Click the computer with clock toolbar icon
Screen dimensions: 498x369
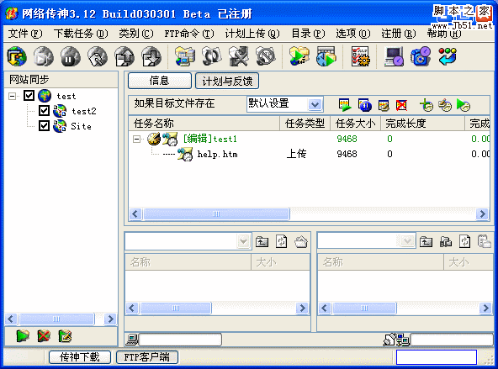tap(394, 57)
